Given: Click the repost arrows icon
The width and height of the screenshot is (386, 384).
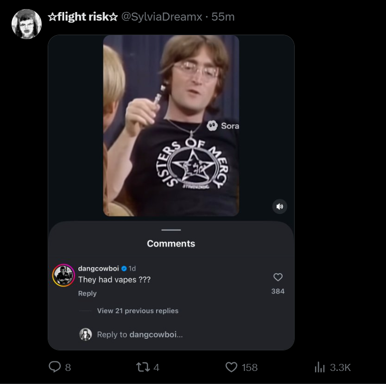Looking at the screenshot, I should tap(143, 367).
